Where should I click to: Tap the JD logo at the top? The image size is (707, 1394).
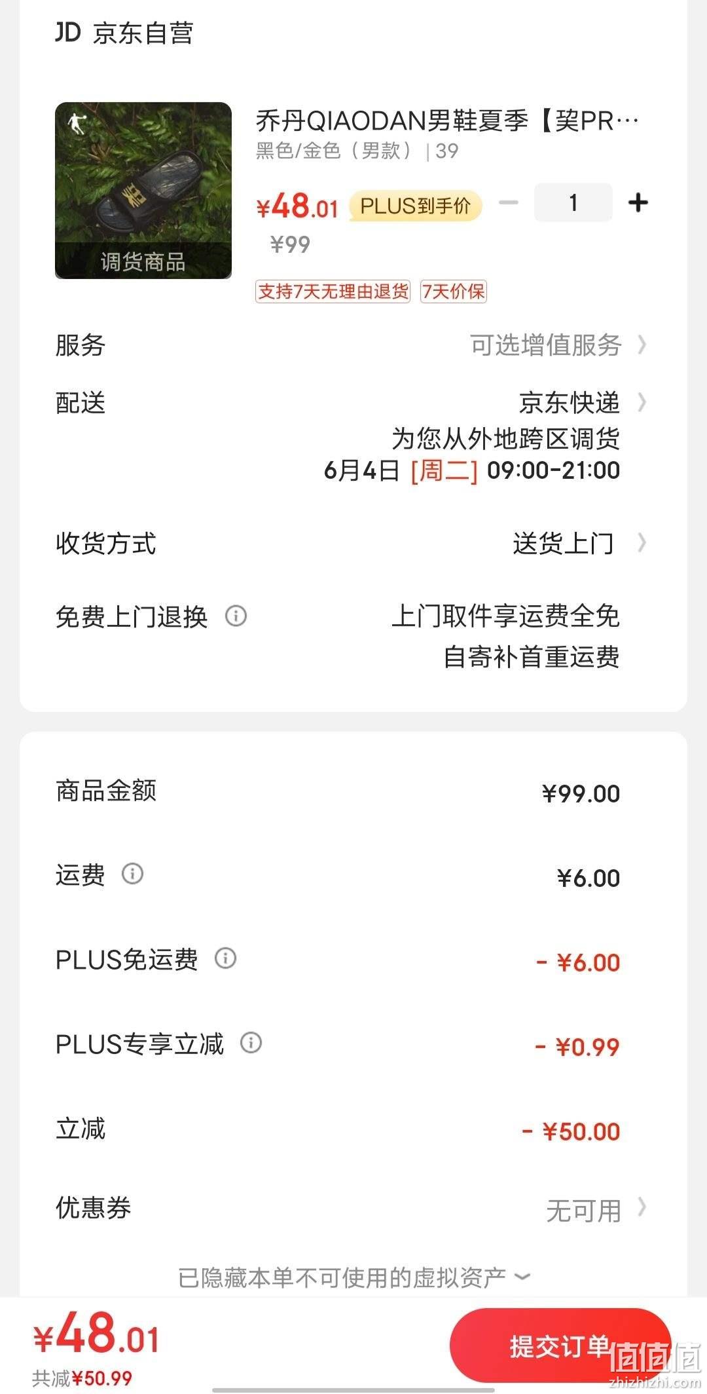click(67, 33)
